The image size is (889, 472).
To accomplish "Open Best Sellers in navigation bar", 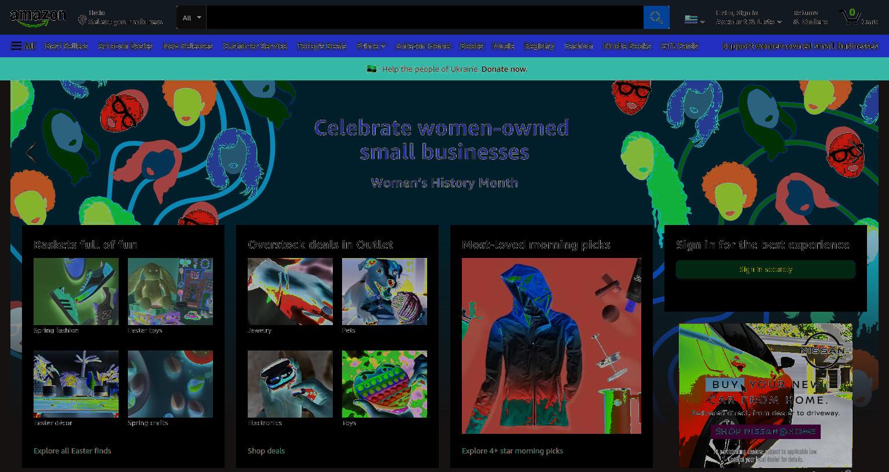I will pyautogui.click(x=67, y=46).
